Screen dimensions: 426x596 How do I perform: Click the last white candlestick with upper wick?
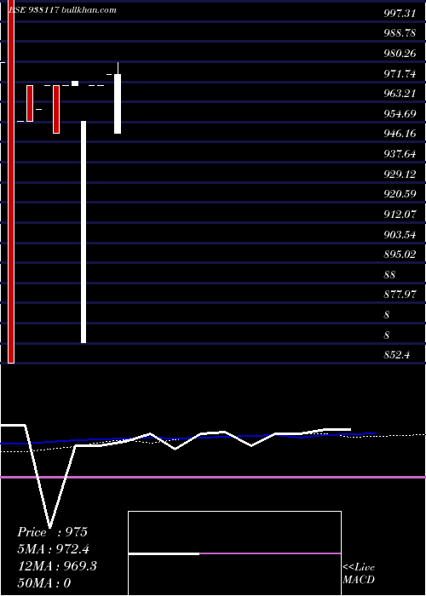pyautogui.click(x=118, y=98)
